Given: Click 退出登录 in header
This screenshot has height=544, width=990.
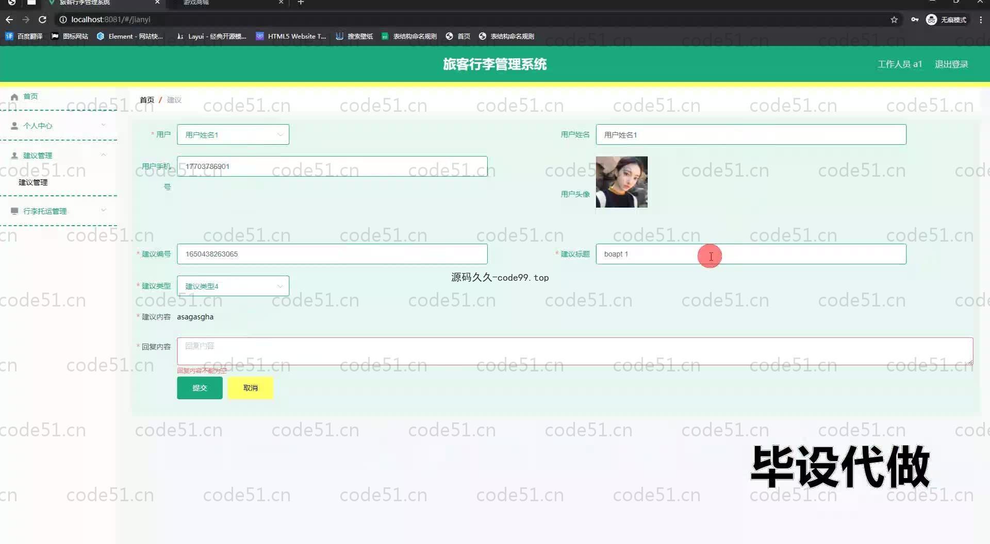Looking at the screenshot, I should click(951, 64).
